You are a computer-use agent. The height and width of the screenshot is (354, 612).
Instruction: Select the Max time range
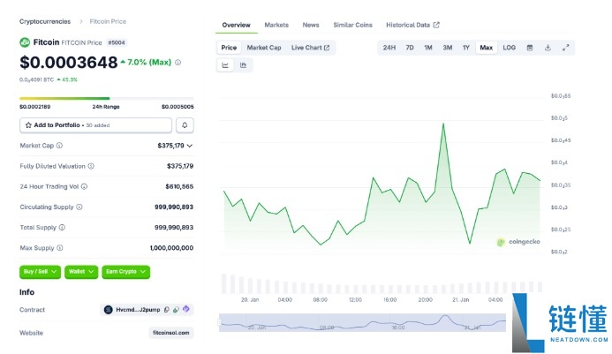coord(487,48)
